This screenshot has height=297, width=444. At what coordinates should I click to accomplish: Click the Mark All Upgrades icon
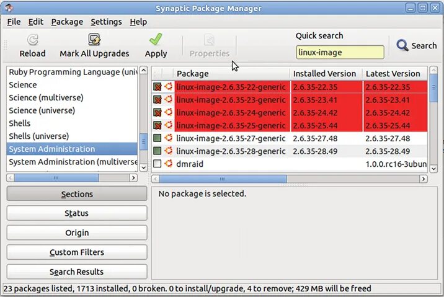pos(94,40)
